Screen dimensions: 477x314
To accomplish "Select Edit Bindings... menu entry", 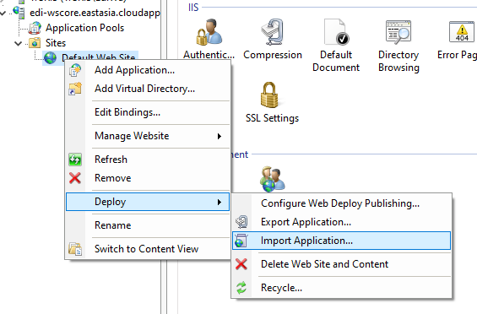I will coord(148,112).
